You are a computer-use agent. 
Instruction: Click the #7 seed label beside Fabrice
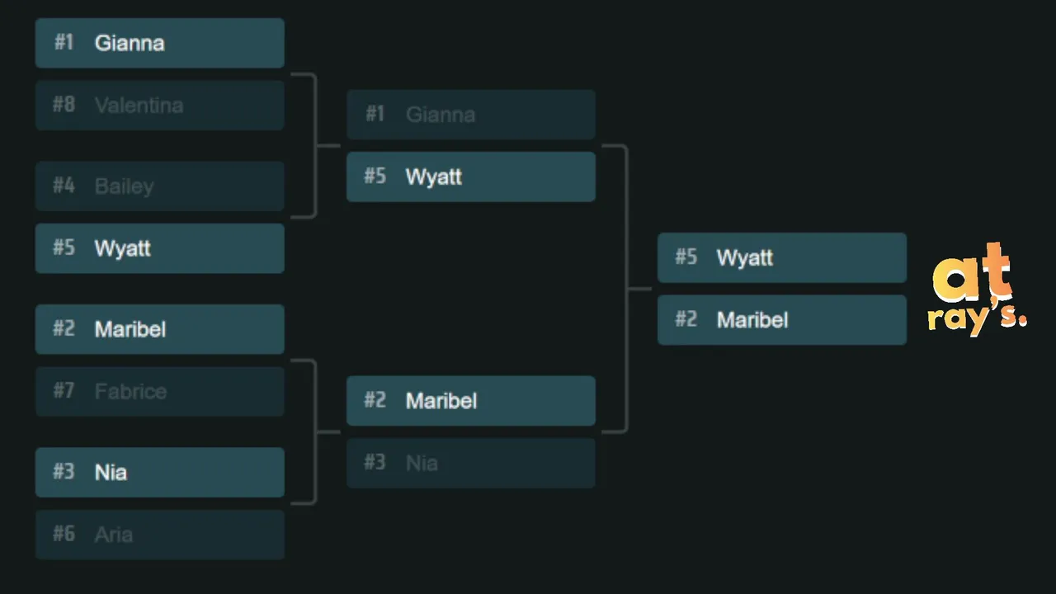(64, 390)
